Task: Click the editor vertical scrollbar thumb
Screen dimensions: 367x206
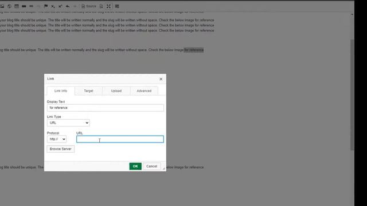Action: tap(352, 94)
